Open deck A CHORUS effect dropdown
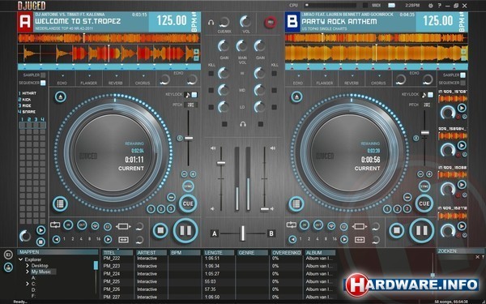The image size is (486, 304). (143, 75)
